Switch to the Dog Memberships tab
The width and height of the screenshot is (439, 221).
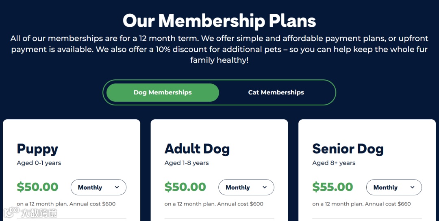[x=163, y=92]
